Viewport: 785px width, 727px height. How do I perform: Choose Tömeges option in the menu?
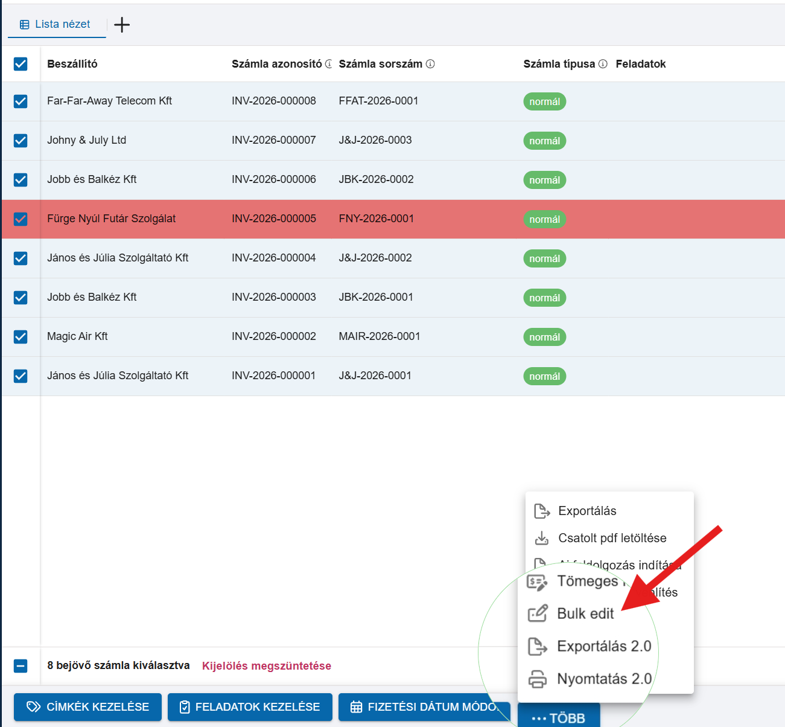(586, 581)
